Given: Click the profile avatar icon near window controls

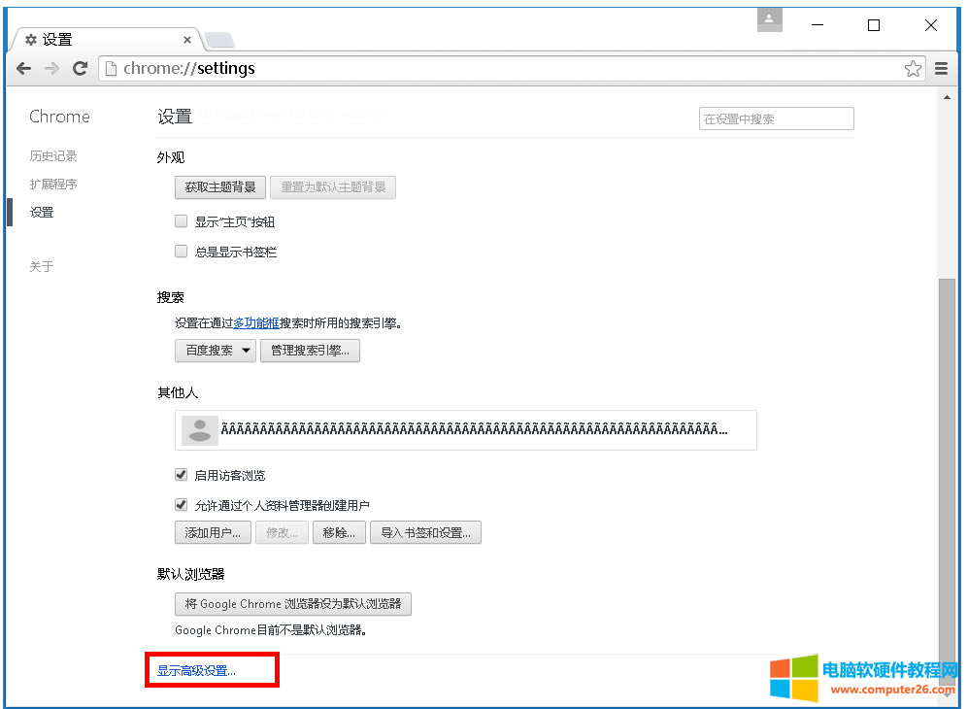Looking at the screenshot, I should click(x=770, y=19).
